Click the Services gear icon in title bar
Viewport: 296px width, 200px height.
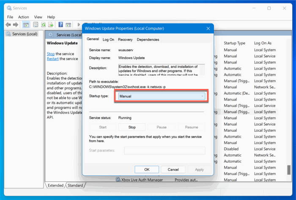[x=9, y=8]
